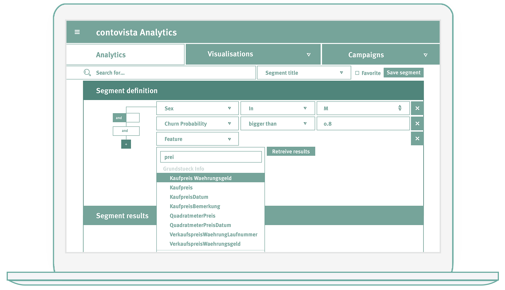Remove the Sex condition row
505x290 pixels.
[x=417, y=108]
